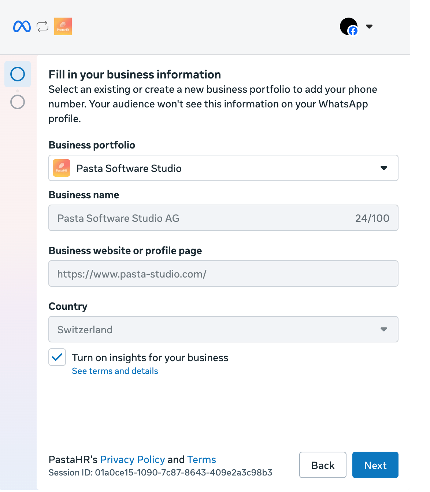This screenshot has height=492, width=430.
Task: Click the Business website or profile page label
Action: pos(125,251)
